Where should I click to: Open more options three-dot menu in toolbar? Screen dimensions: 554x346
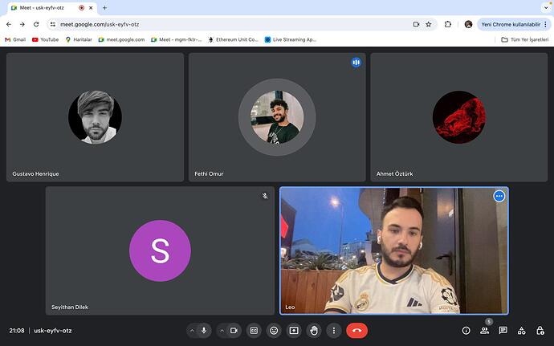333,331
